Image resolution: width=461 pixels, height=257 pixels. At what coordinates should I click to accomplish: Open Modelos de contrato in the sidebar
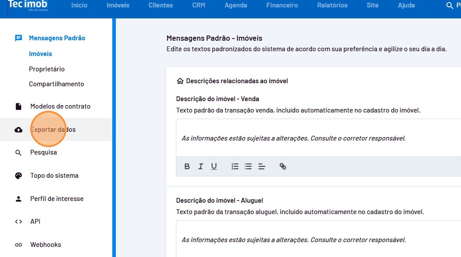coord(60,106)
